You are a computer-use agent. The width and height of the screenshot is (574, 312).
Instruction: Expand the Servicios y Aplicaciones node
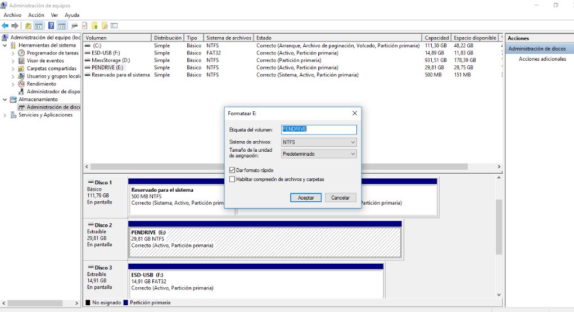click(x=5, y=115)
